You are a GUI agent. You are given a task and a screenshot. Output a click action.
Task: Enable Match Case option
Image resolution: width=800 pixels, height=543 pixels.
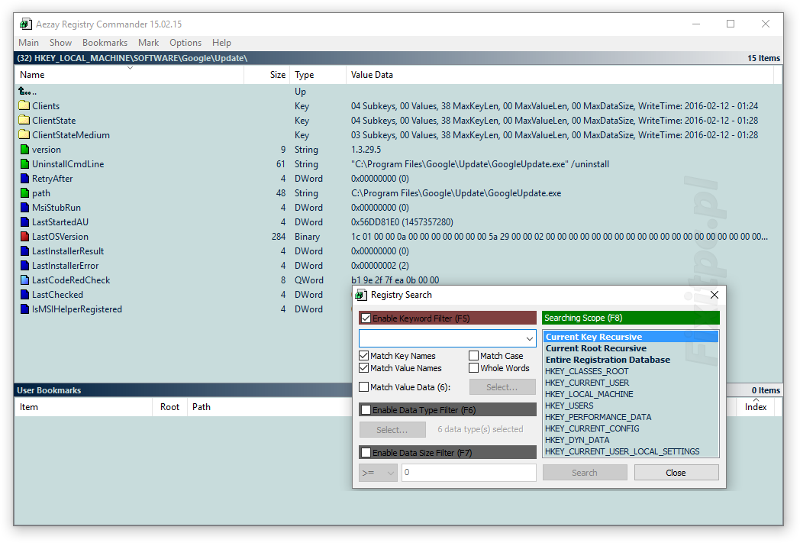pos(473,356)
